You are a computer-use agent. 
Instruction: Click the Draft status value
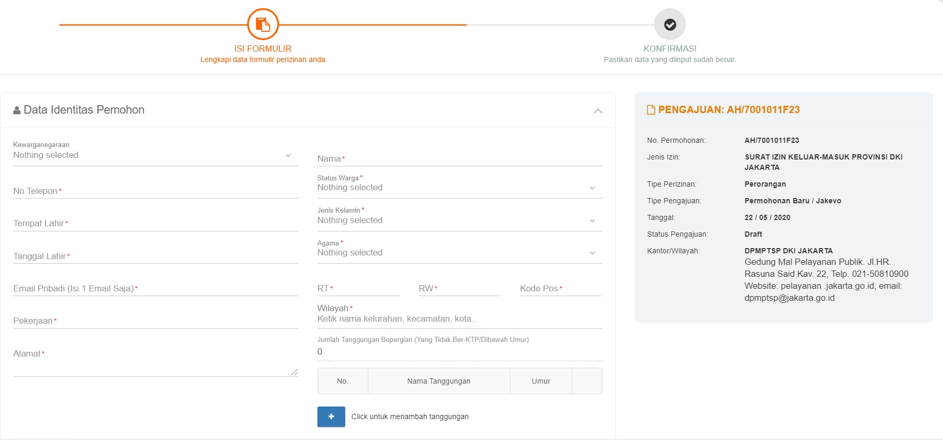[753, 234]
